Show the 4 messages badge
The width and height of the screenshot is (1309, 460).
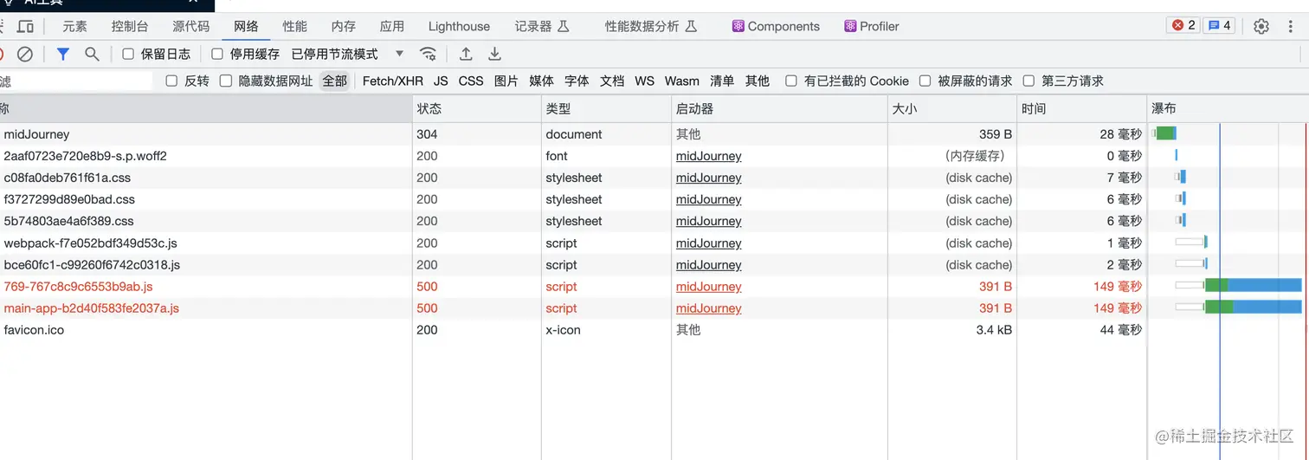[x=1219, y=25]
